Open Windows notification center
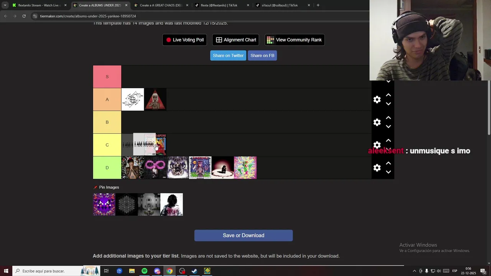The height and width of the screenshot is (276, 491). click(483, 271)
